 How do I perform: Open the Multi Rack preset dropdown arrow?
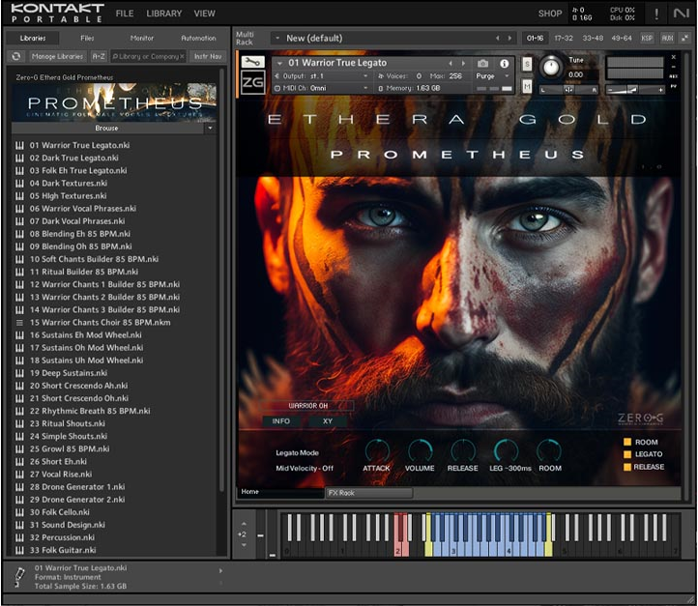277,39
